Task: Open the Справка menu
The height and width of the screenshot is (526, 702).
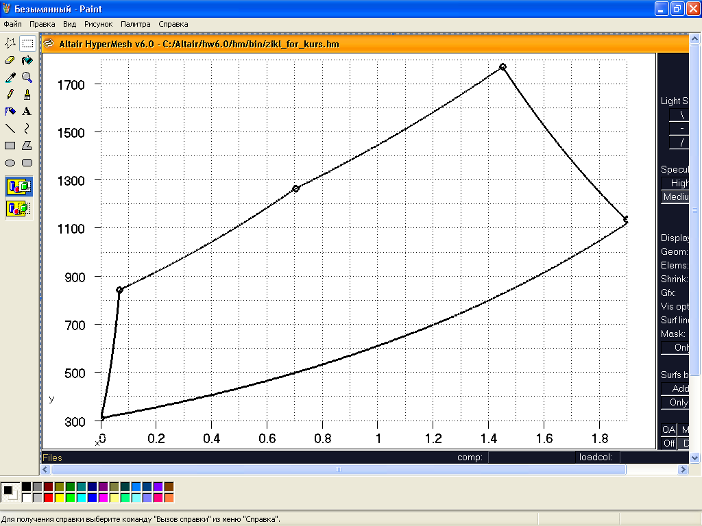Action: coord(173,24)
